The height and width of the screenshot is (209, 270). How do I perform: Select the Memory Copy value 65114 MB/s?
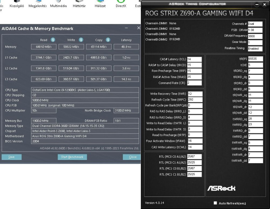[99, 47]
